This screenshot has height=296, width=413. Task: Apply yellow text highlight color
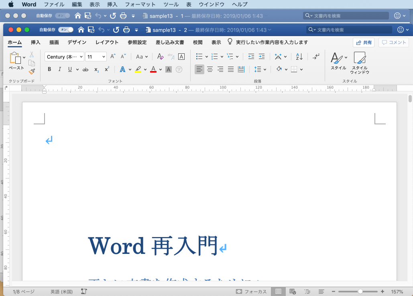pos(138,69)
